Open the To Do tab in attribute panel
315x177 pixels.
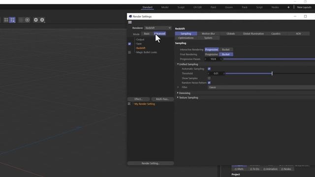coord(254,169)
